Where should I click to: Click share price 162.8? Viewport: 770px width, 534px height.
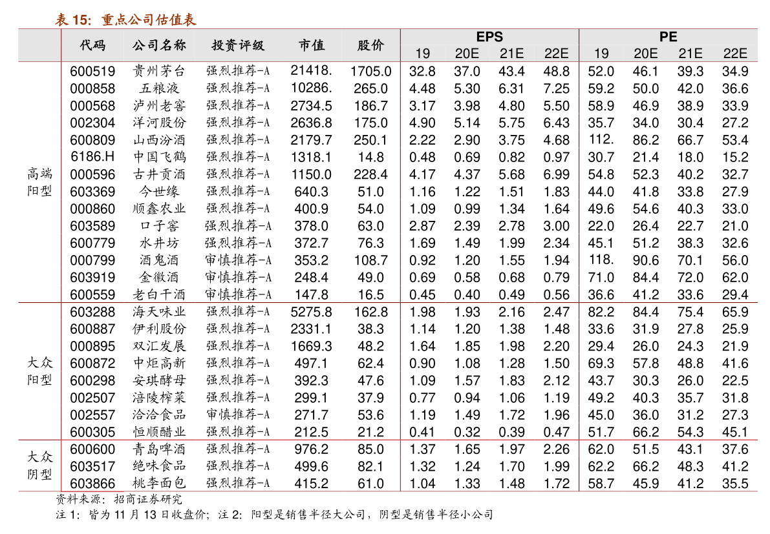370,311
